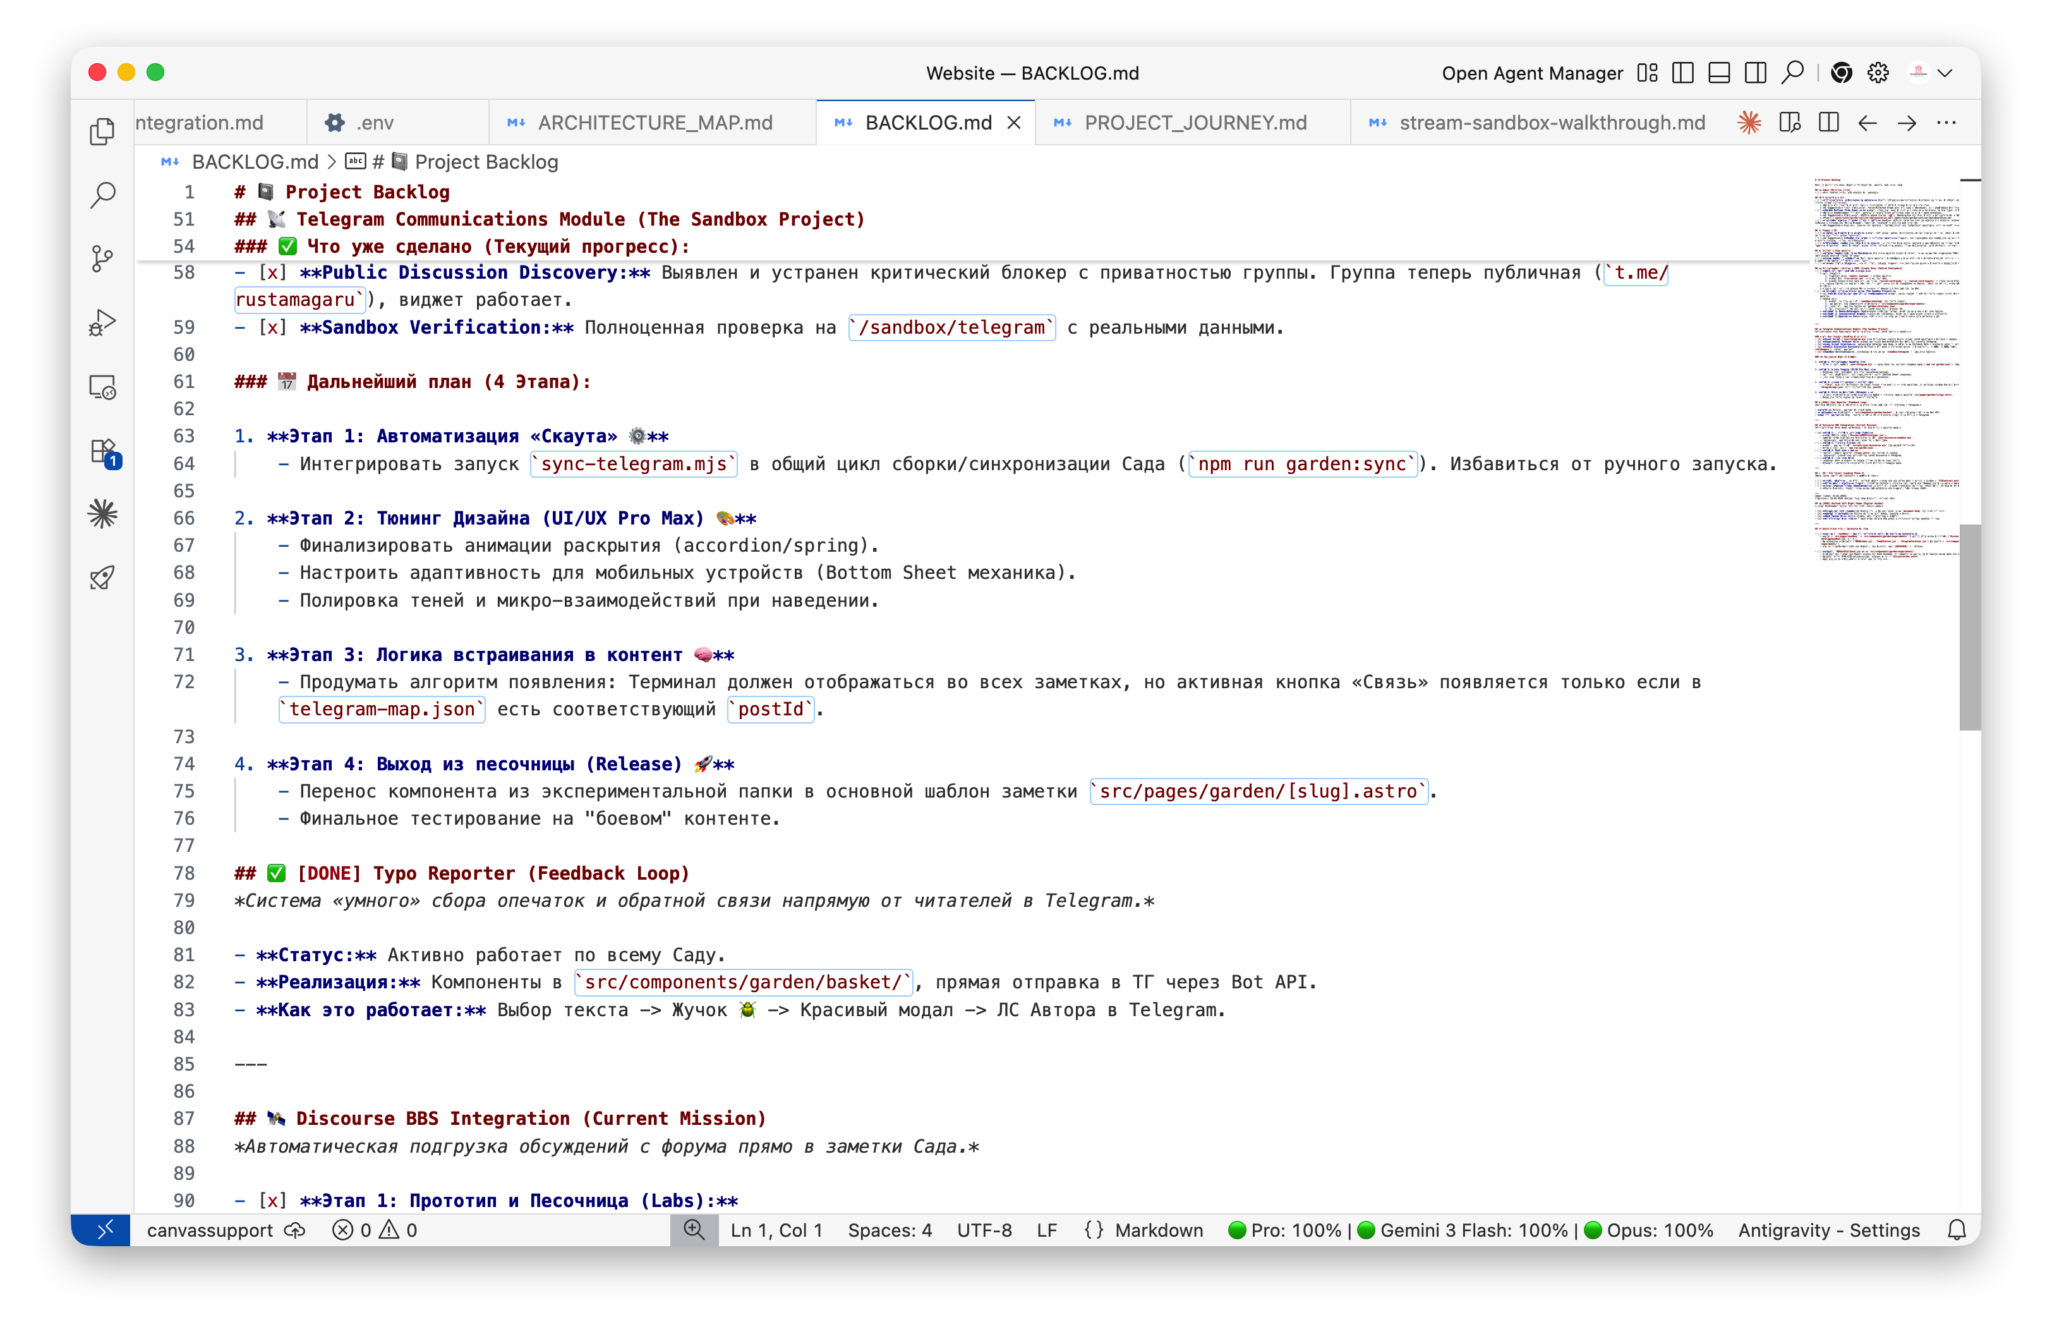Close the BACKLOG.md tab

click(x=1014, y=123)
